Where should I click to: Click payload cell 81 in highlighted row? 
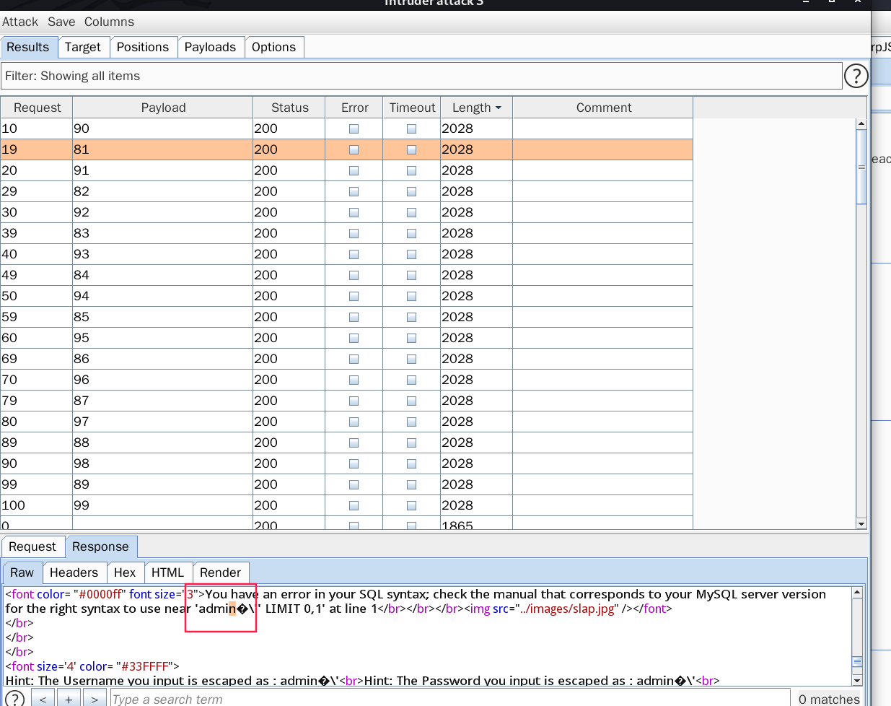(163, 149)
